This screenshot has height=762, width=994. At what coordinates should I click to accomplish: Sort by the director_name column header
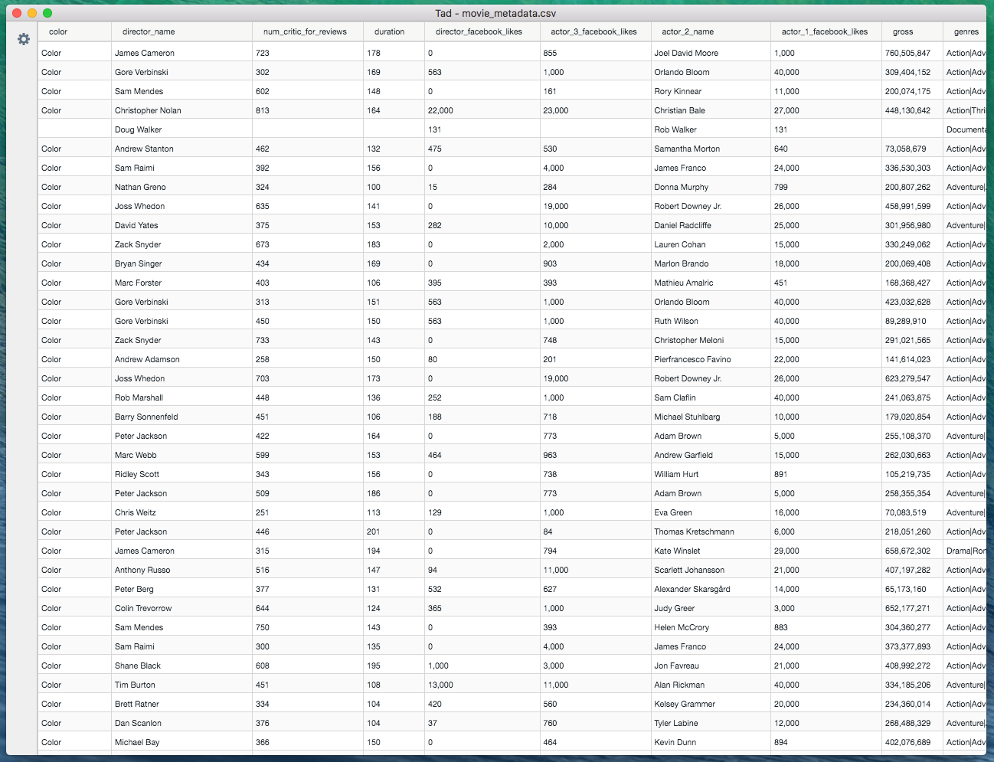click(x=181, y=31)
